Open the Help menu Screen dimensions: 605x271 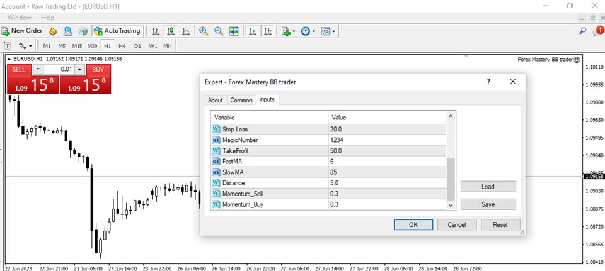(48, 18)
